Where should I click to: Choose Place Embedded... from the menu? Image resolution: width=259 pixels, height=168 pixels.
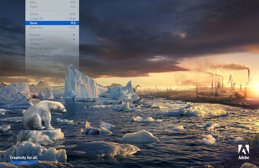[x=44, y=60]
